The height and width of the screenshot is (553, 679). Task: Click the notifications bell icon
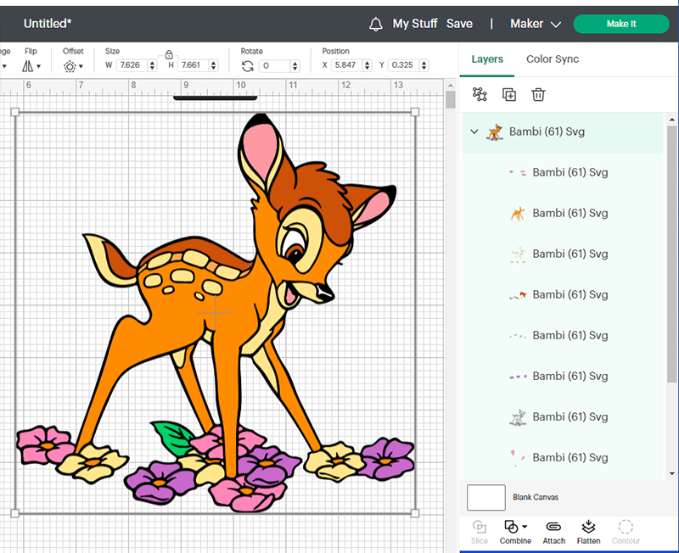tap(375, 25)
